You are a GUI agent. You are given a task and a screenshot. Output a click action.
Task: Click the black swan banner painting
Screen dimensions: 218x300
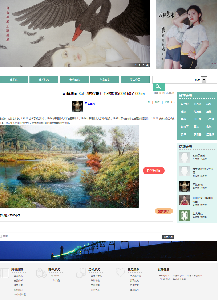pos(75,34)
